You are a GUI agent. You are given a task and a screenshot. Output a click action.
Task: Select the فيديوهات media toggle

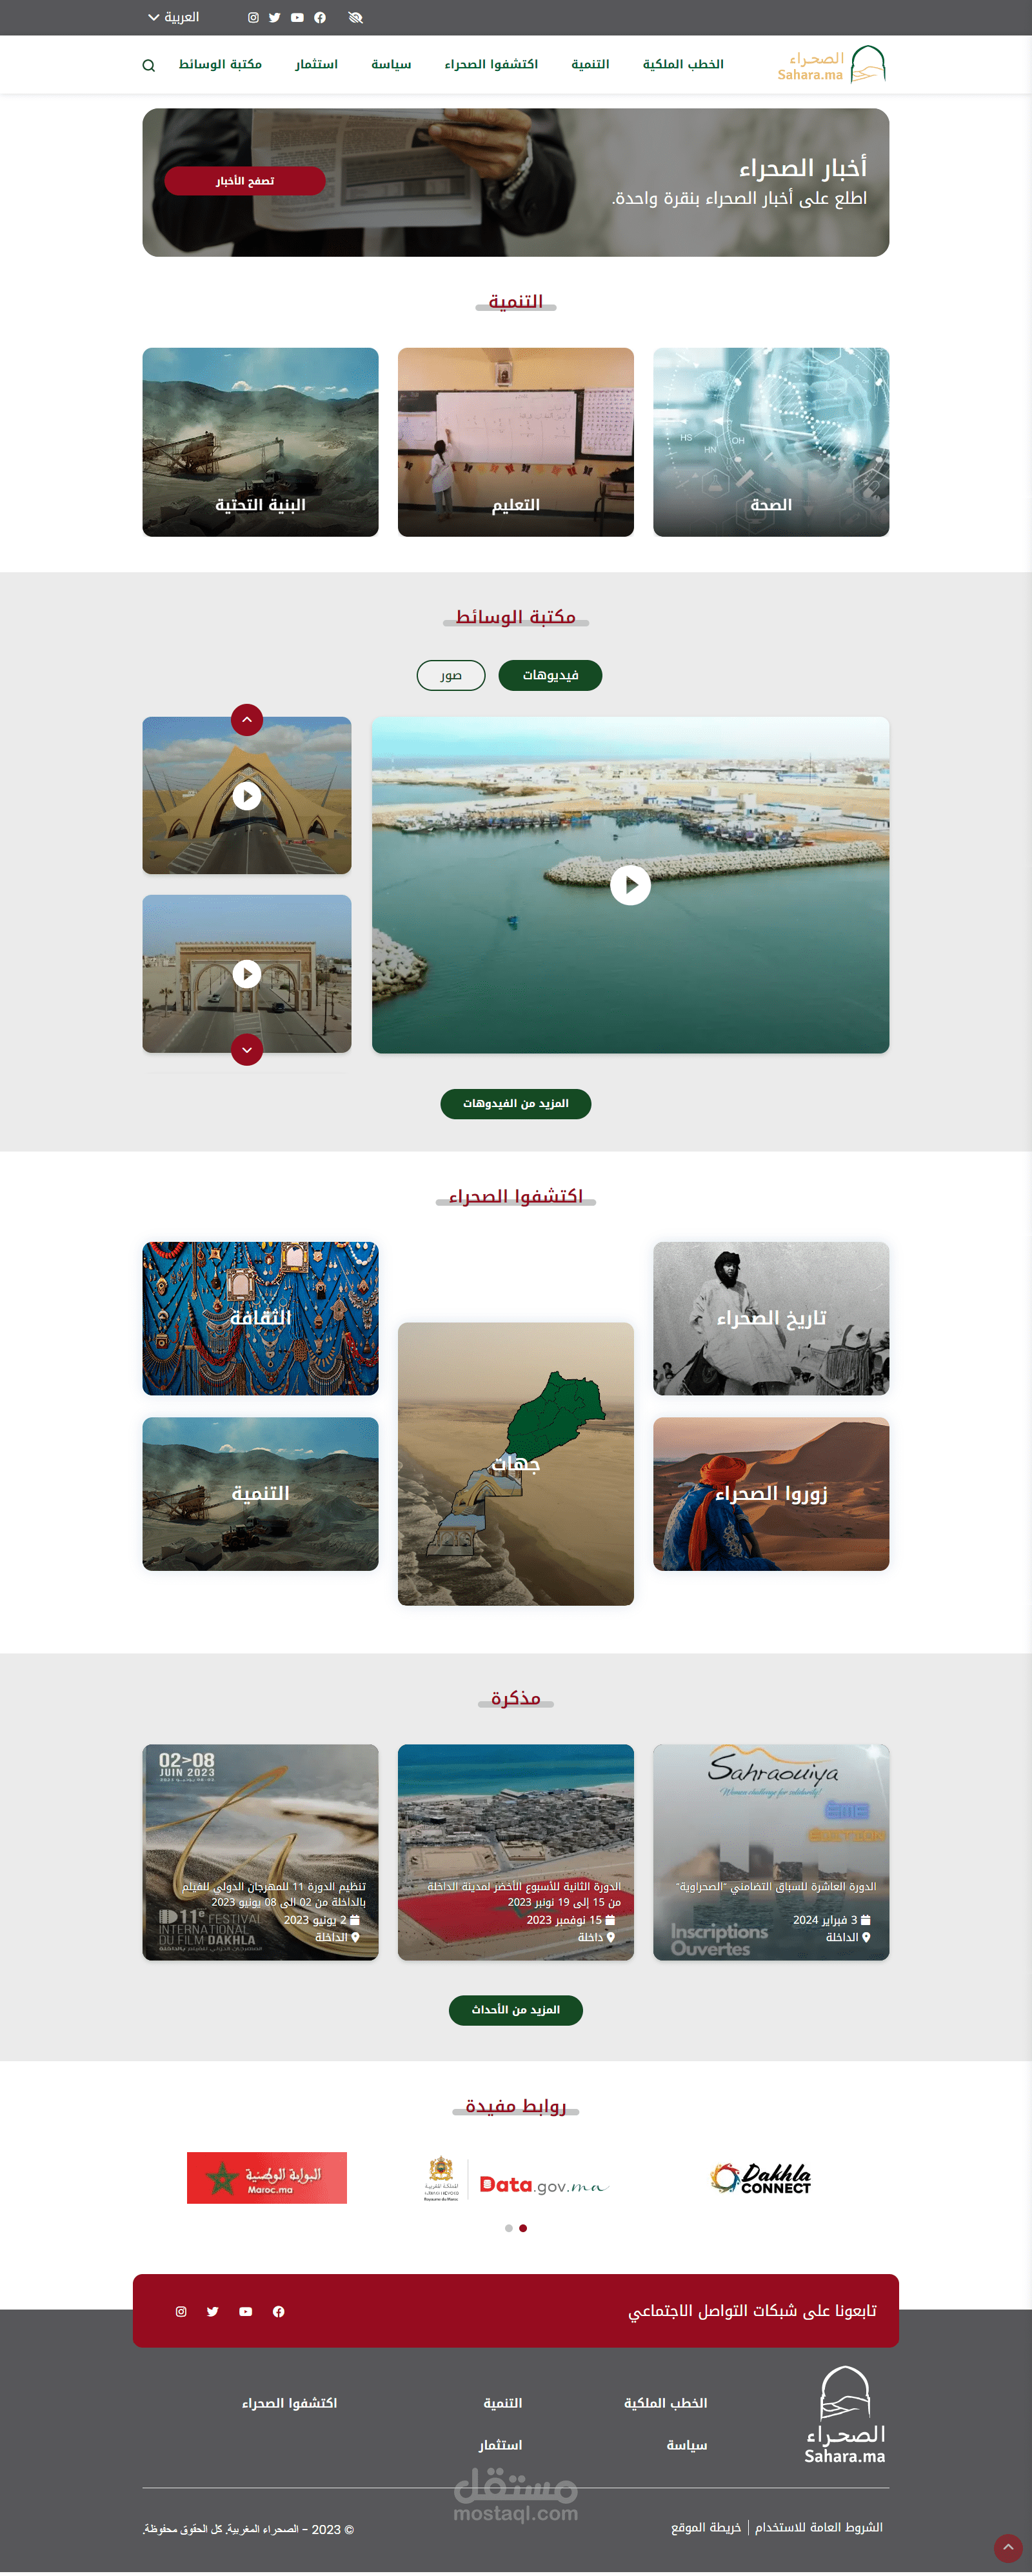[x=550, y=675]
